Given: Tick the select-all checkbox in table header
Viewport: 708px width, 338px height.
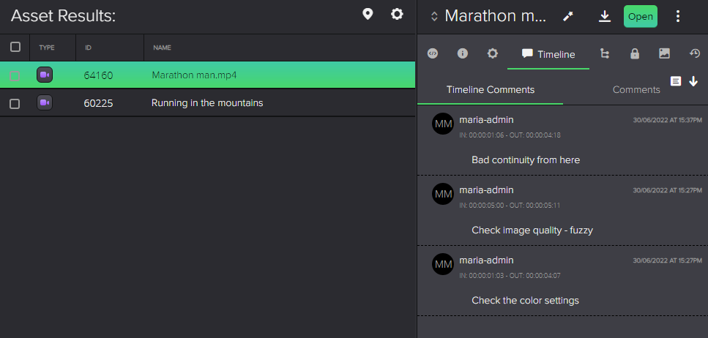Looking at the screenshot, I should [15, 47].
